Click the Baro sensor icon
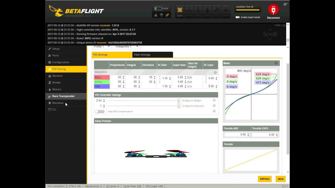The image size is (335, 188). pos(207,12)
